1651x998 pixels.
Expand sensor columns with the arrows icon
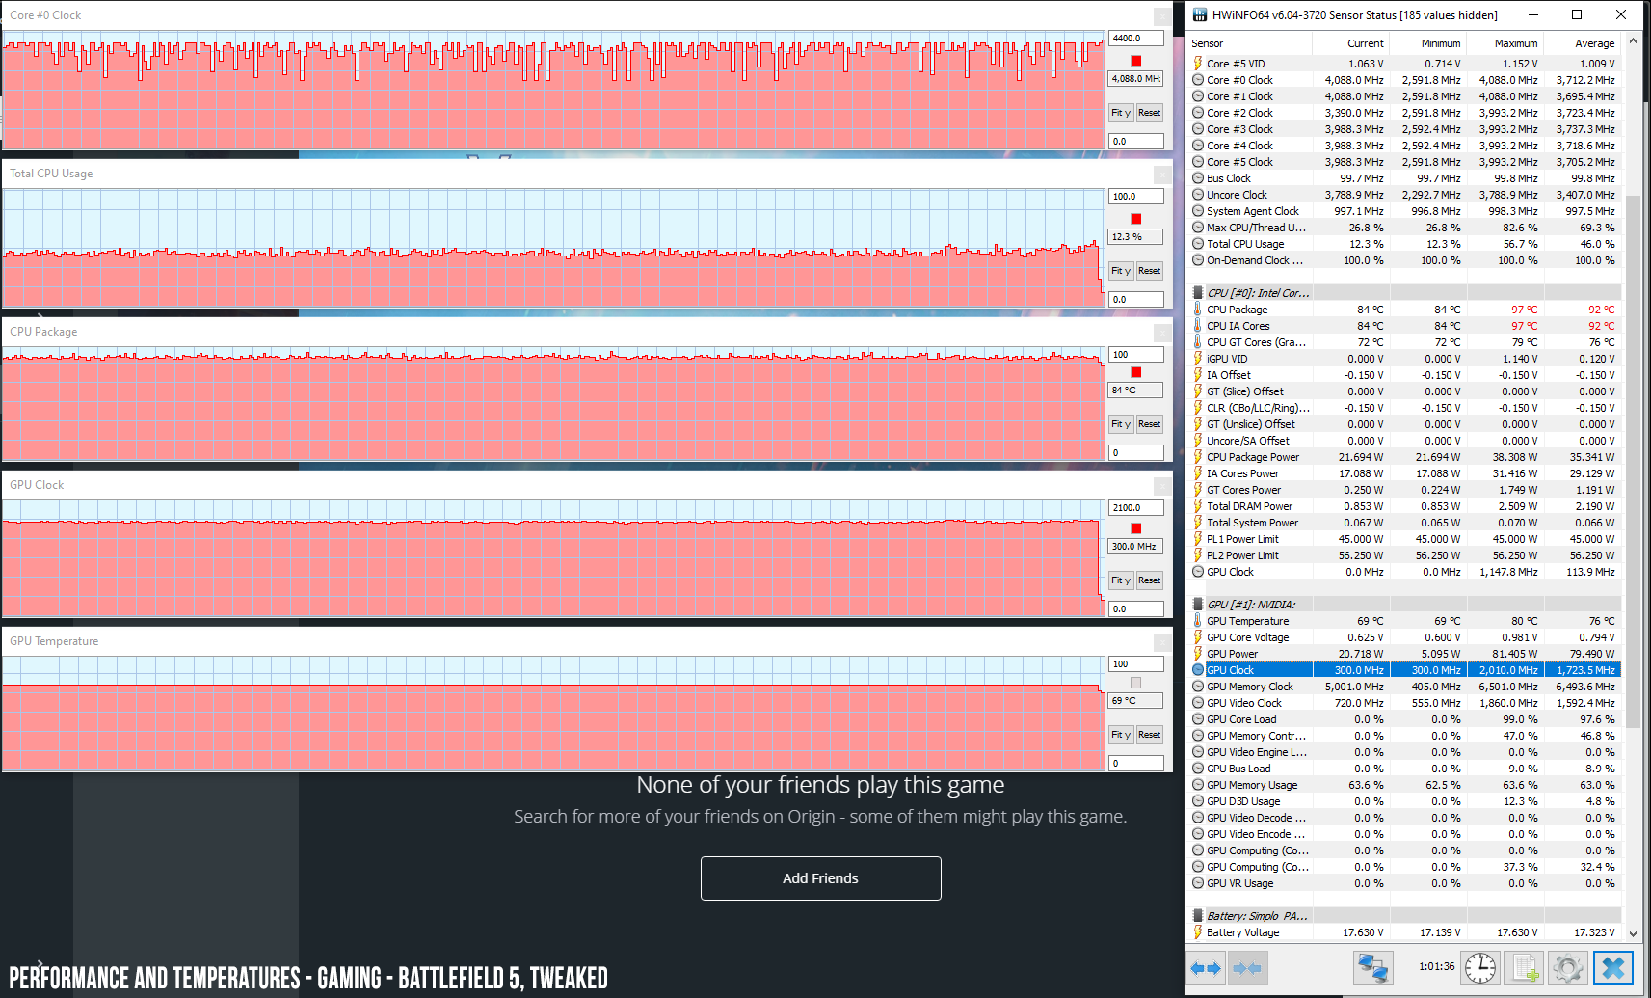tap(1206, 968)
